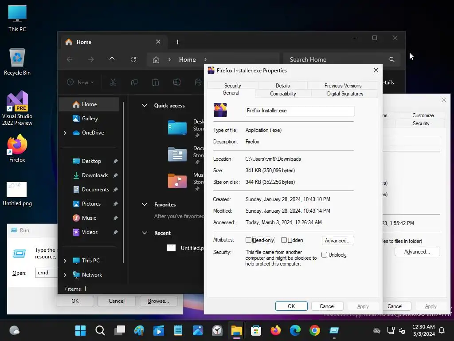This screenshot has height=341, width=454.
Task: Launch Google Chrome from the taskbar
Action: (315, 330)
